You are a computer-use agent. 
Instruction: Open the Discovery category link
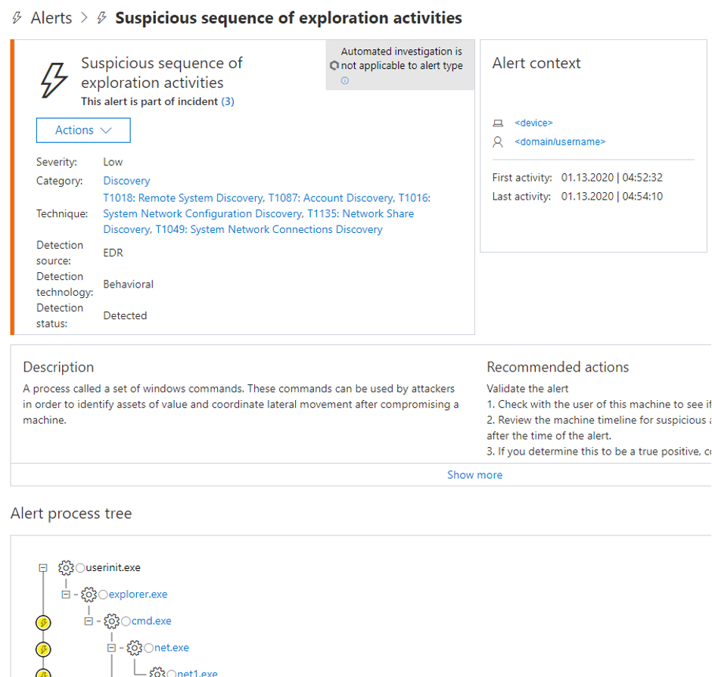(x=126, y=180)
